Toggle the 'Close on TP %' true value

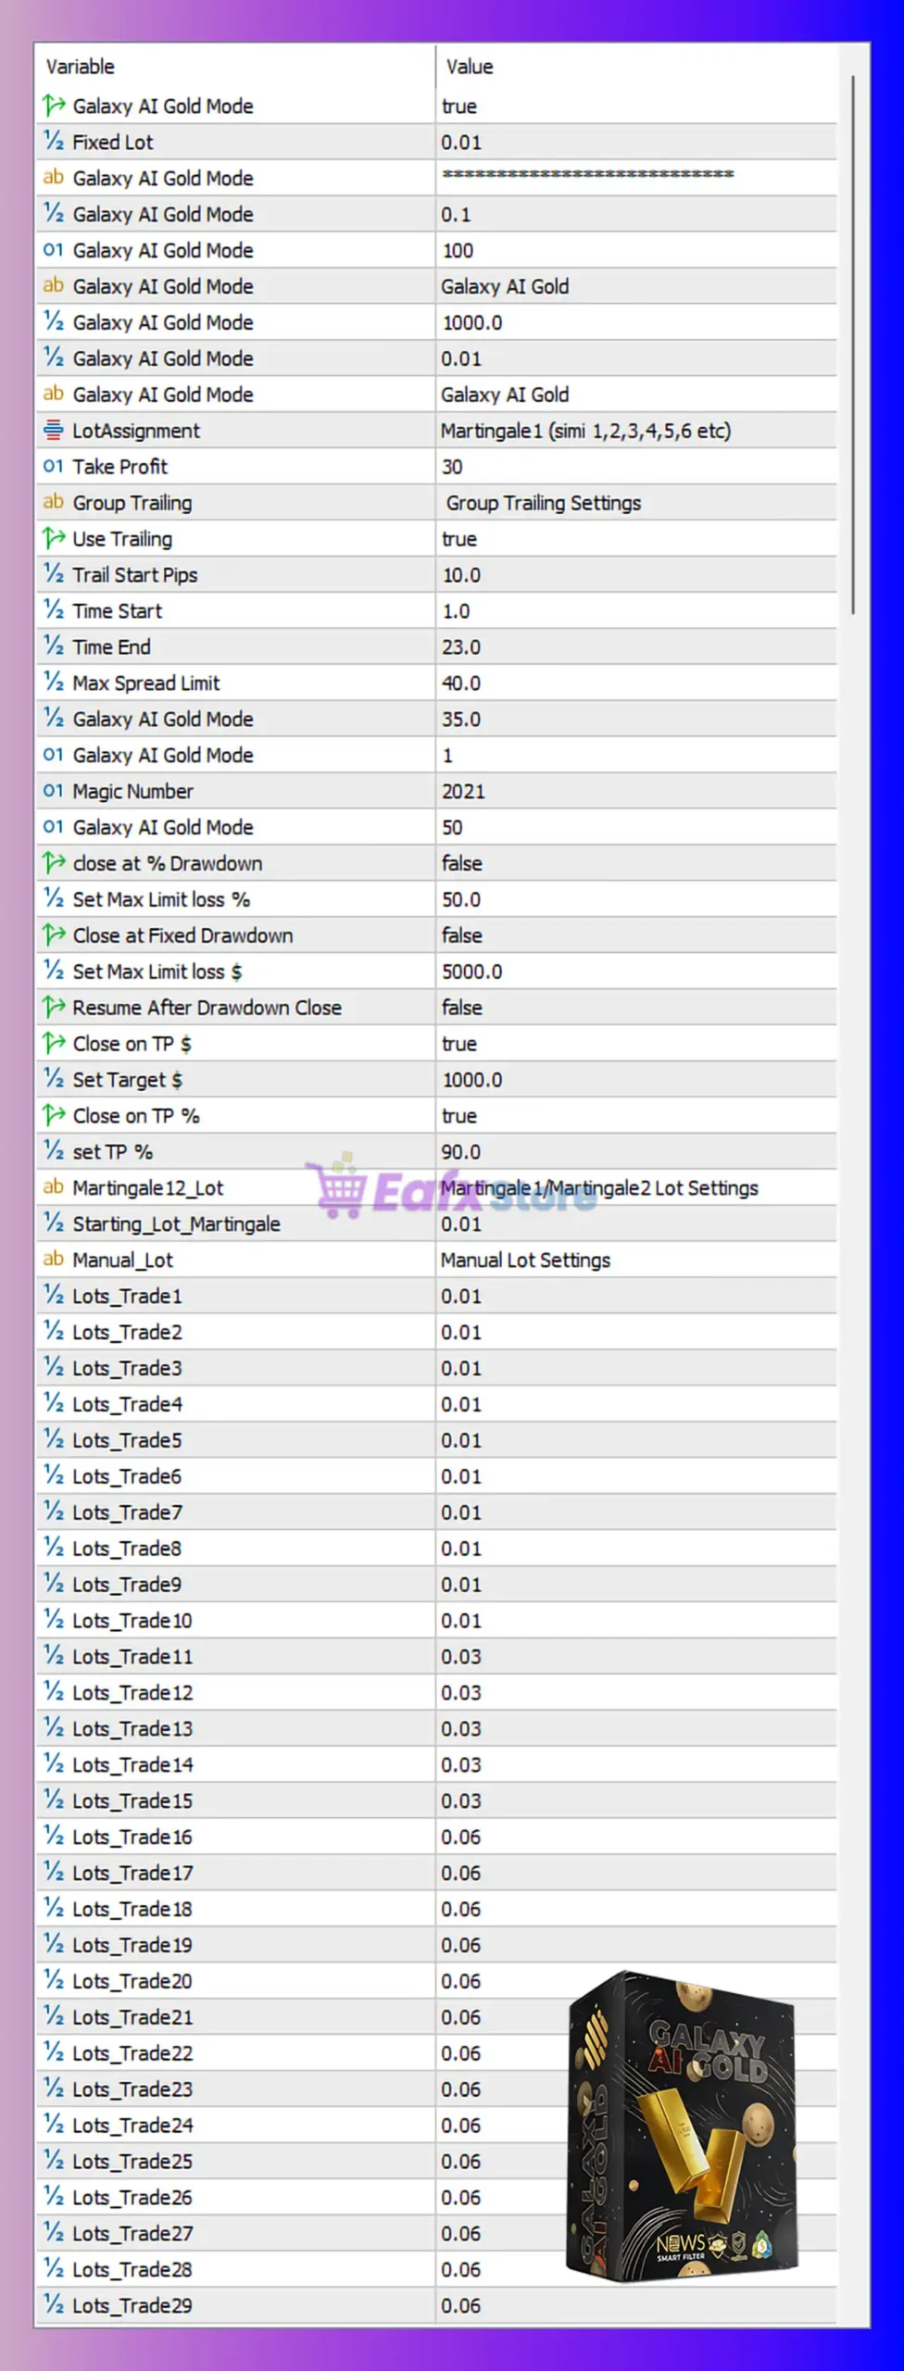[459, 1116]
